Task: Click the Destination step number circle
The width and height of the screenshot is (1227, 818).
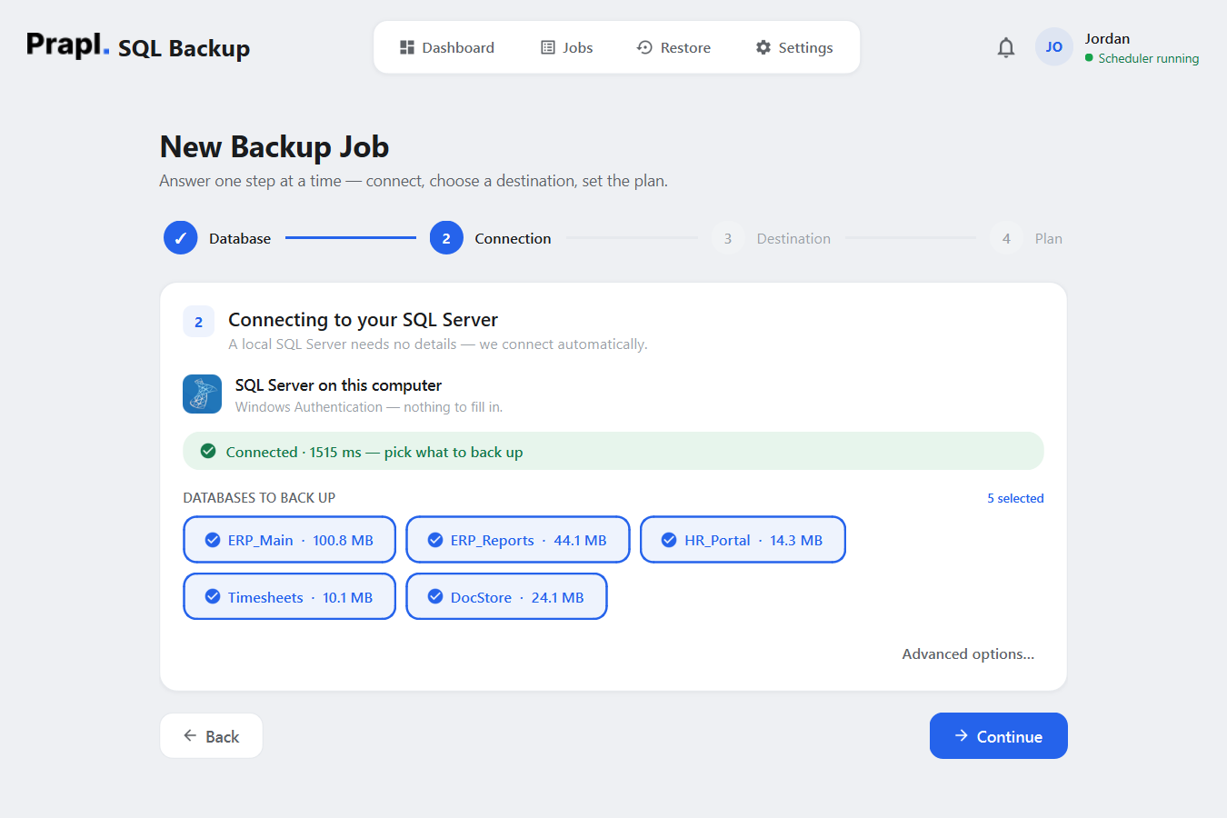Action: pos(728,238)
